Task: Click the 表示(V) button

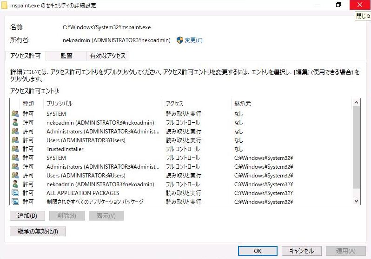Action: tap(106, 215)
